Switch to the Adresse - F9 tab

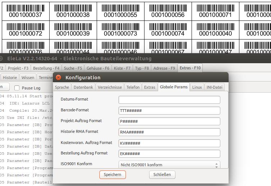(164, 68)
